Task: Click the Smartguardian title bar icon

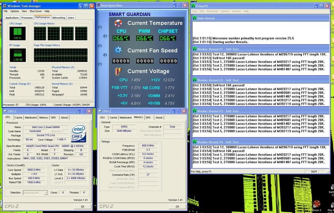Action: click(98, 5)
